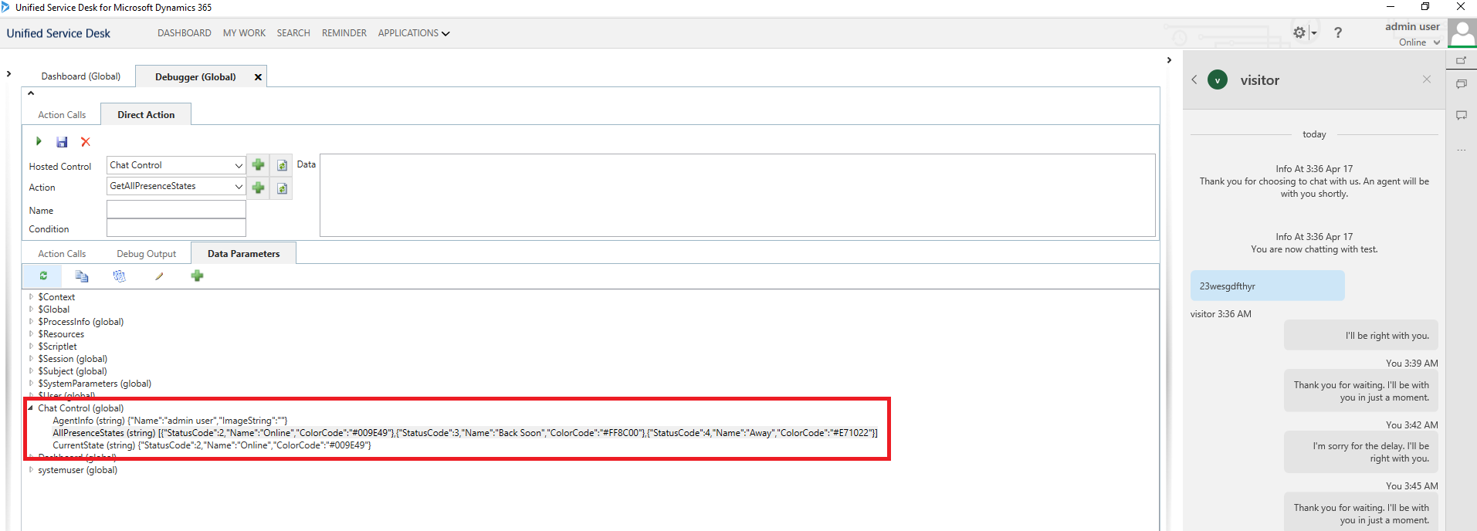This screenshot has height=531, width=1477.
Task: Select the $SystemParameters (global) row
Action: pos(95,384)
